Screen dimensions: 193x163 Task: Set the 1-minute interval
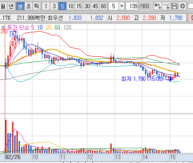46,6
